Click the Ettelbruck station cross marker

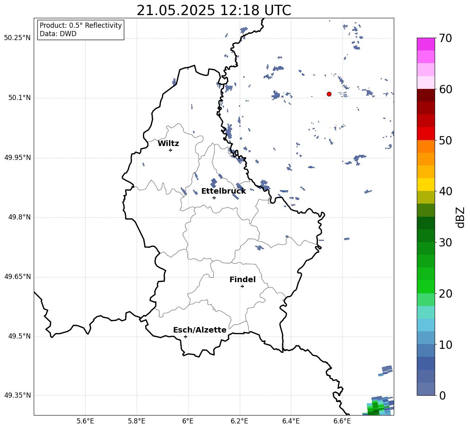214,198
